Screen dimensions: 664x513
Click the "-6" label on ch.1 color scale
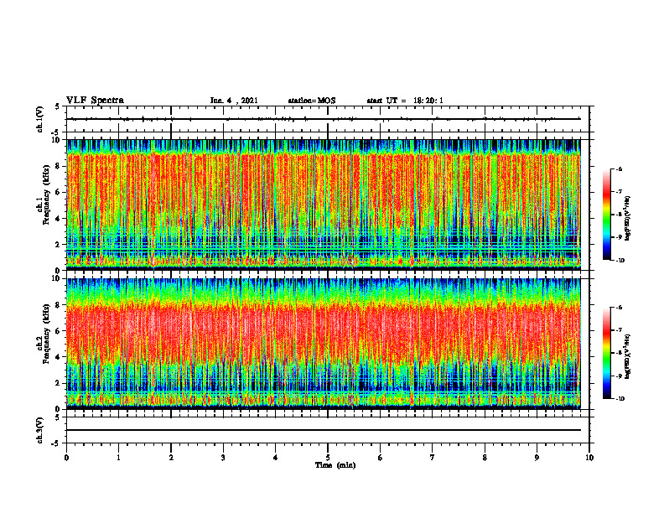click(x=619, y=168)
